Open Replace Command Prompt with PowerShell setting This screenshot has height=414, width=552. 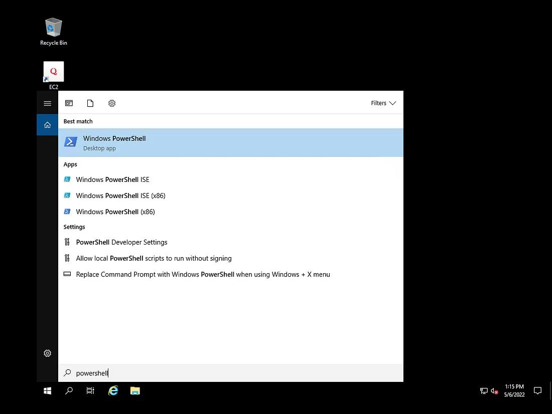[231, 274]
